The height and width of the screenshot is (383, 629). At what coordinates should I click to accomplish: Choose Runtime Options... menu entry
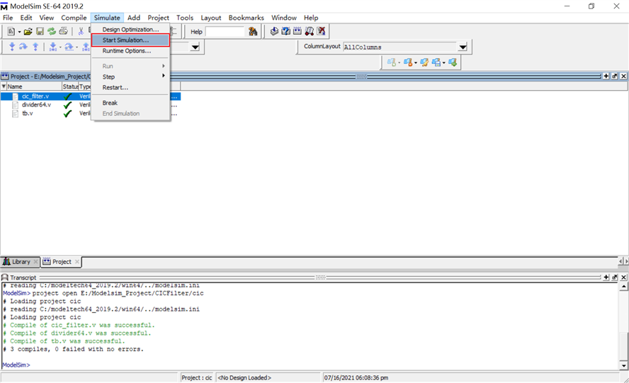130,51
